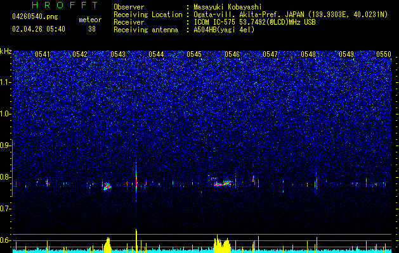This screenshot has width=399, height=253.
Task: Click the 0.6 kHz axis label
Action: (x=5, y=240)
